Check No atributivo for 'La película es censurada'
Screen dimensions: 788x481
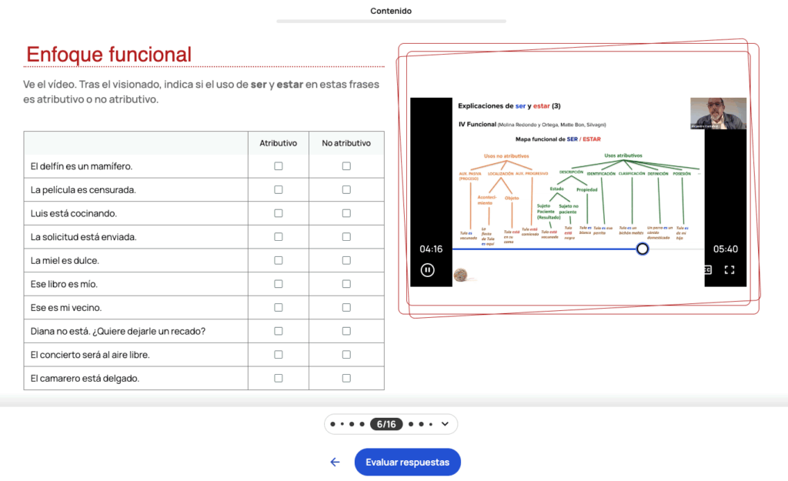[x=346, y=190]
